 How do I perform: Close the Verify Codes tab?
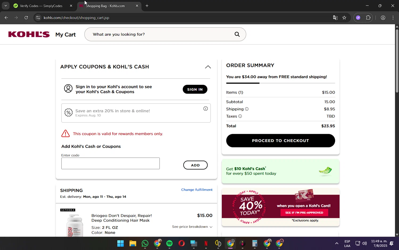click(x=71, y=6)
